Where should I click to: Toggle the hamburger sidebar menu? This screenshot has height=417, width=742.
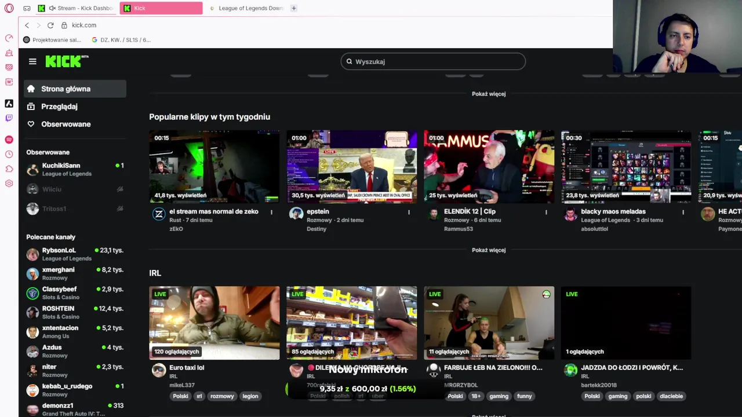pyautogui.click(x=32, y=61)
